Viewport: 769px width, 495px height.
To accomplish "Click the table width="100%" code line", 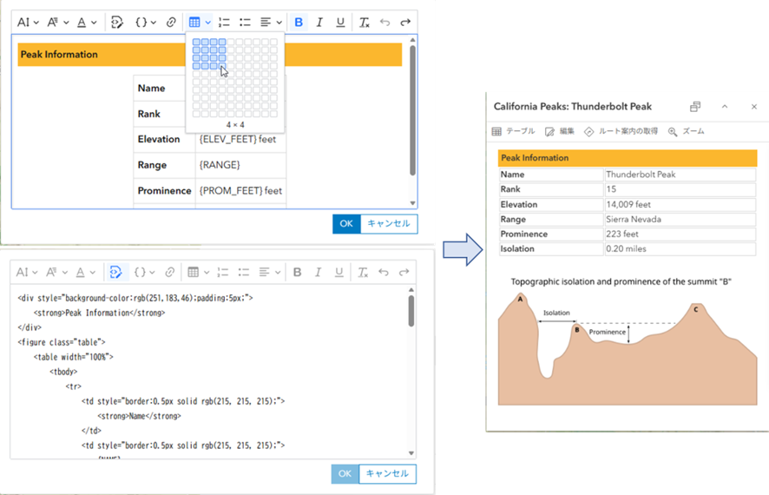I will tap(74, 357).
